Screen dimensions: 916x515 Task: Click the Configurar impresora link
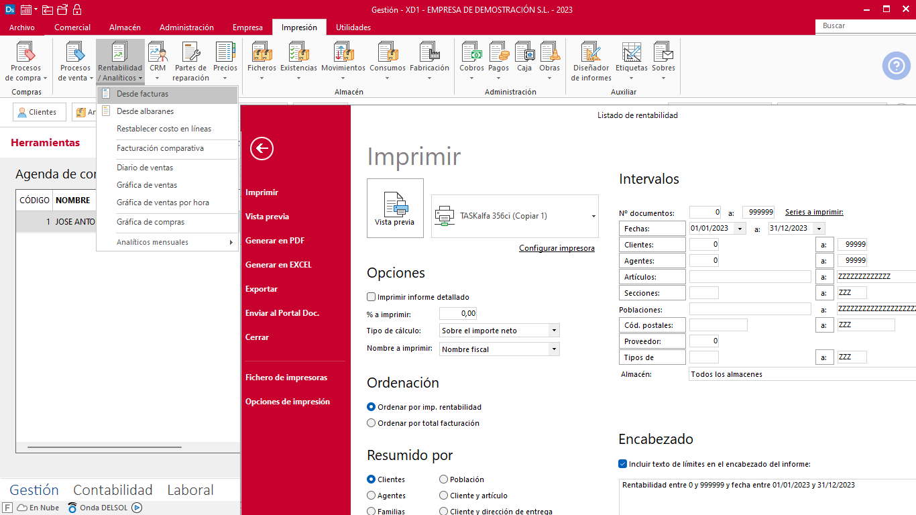click(557, 248)
